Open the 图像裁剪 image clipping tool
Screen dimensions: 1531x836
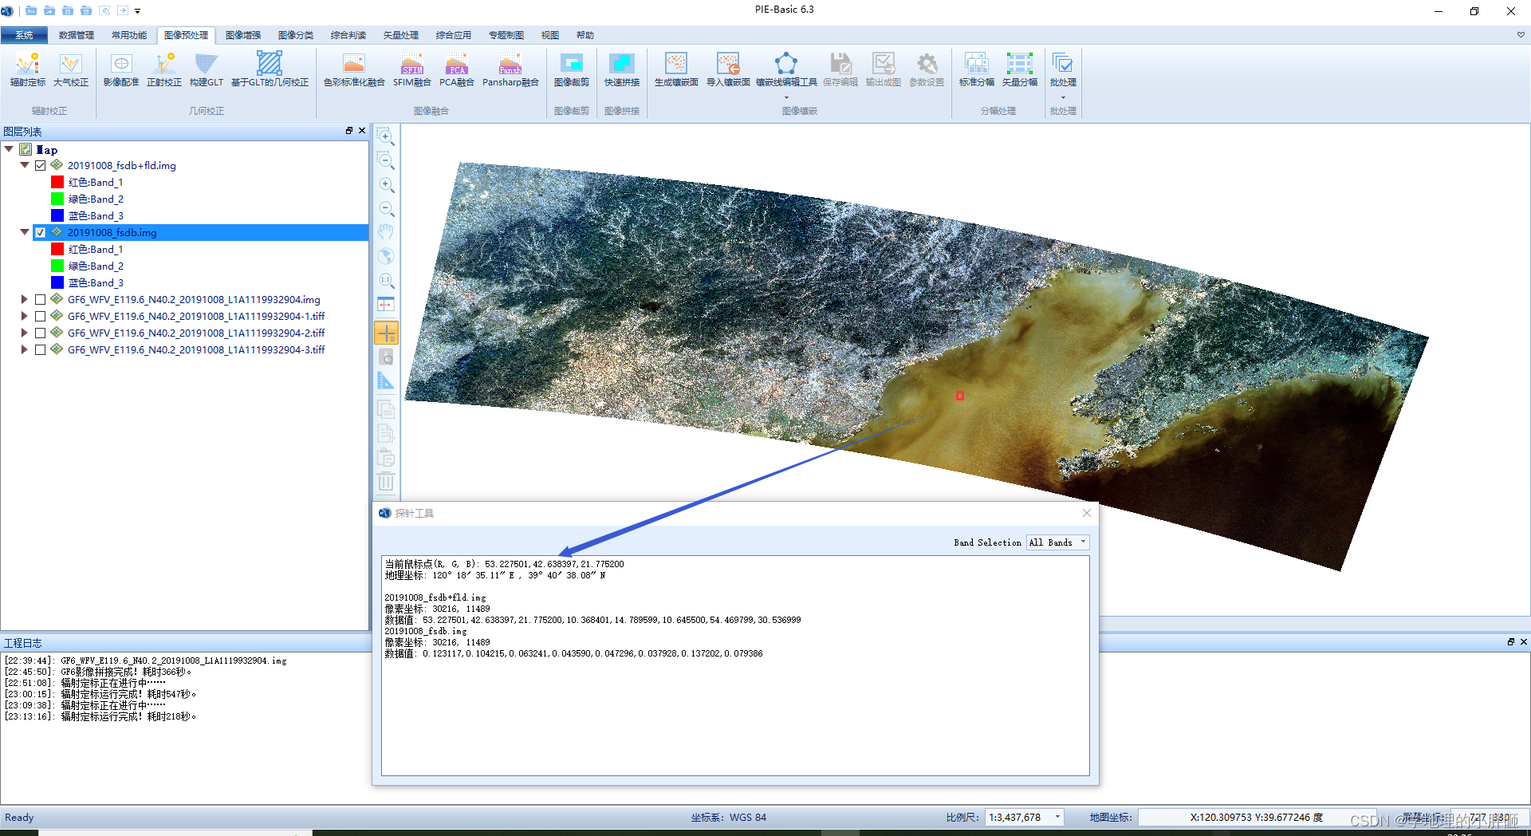pos(572,69)
